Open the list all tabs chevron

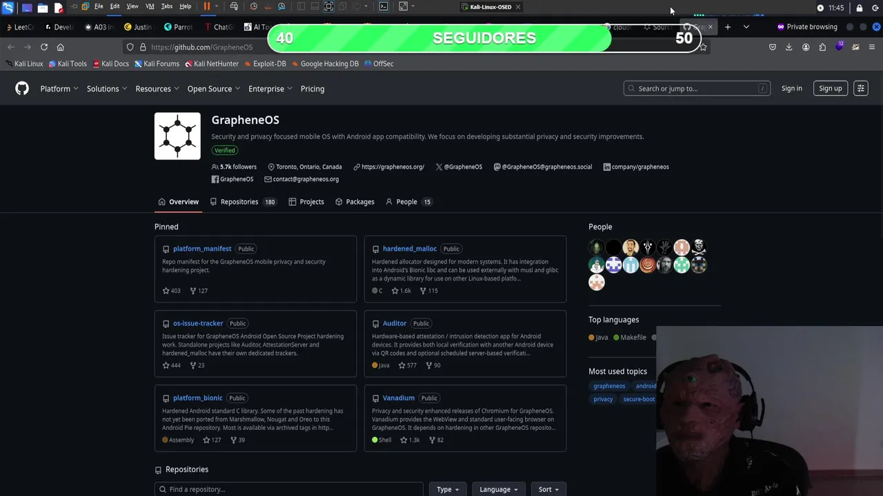point(746,27)
